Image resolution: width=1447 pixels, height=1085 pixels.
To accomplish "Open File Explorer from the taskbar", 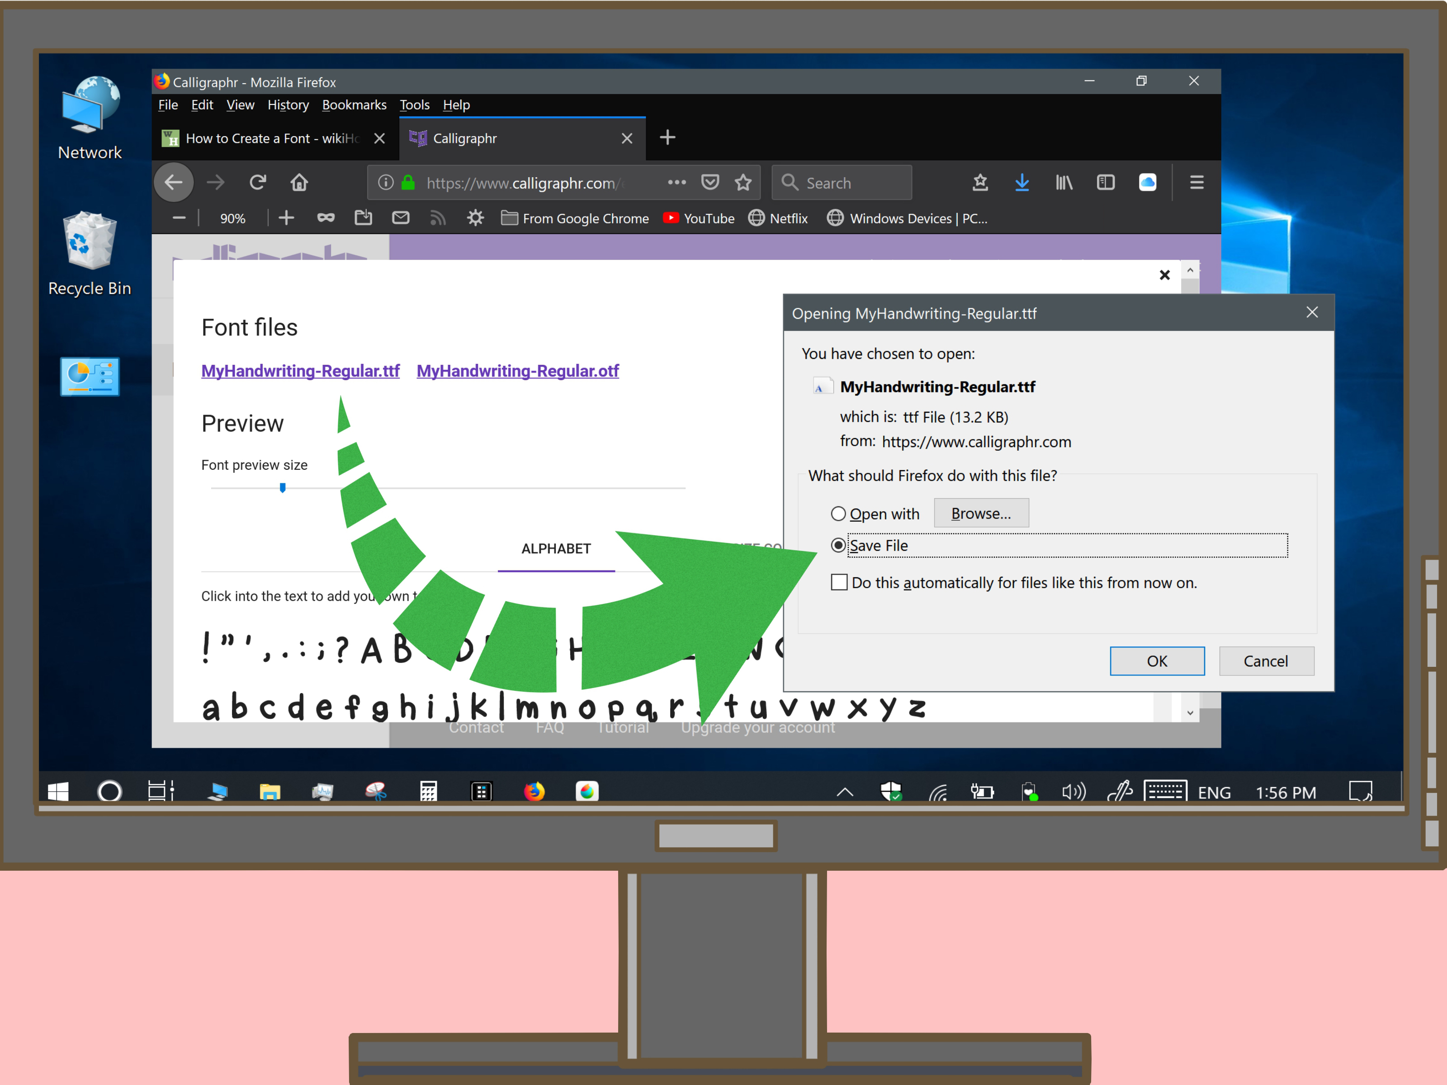I will (x=270, y=792).
